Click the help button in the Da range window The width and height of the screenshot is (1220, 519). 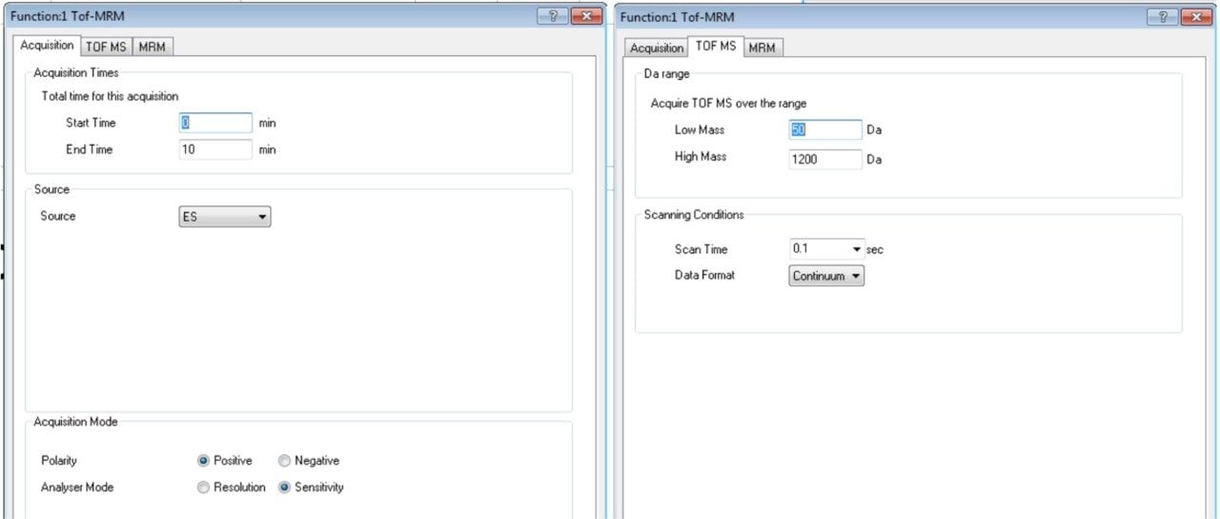pyautogui.click(x=1162, y=17)
